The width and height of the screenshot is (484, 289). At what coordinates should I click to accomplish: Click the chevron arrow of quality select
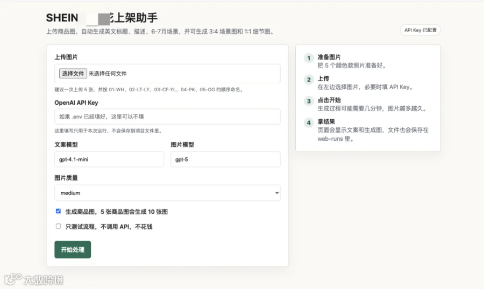tap(277, 193)
